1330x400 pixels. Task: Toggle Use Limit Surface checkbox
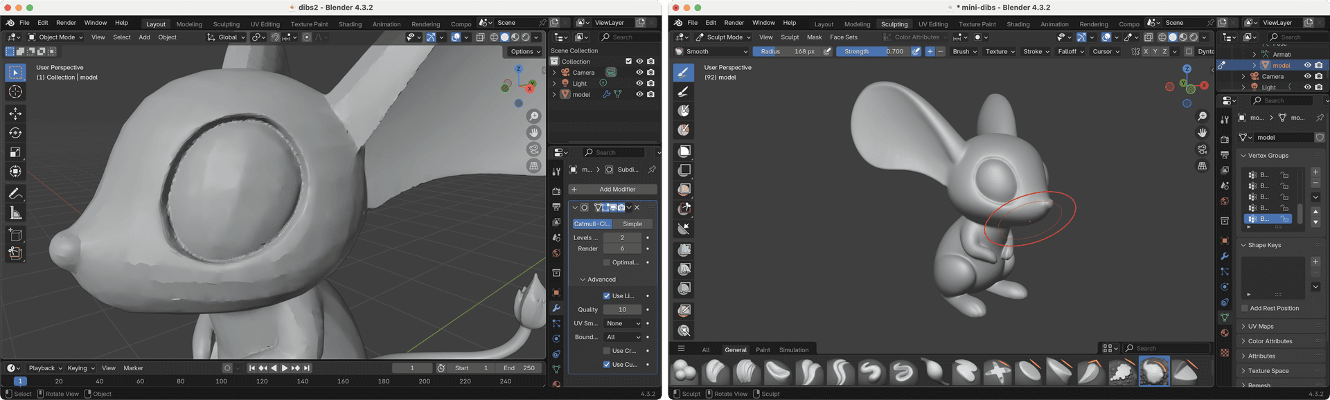(x=607, y=296)
